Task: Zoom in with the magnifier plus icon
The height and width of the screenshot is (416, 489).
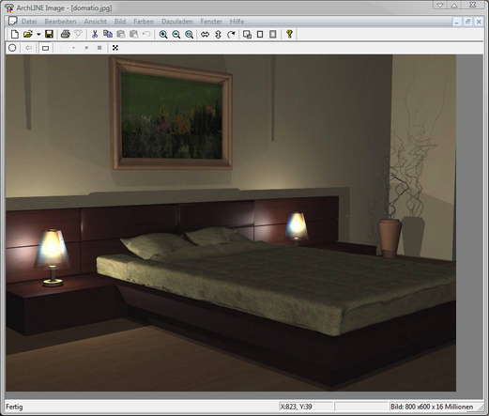Action: 163,35
